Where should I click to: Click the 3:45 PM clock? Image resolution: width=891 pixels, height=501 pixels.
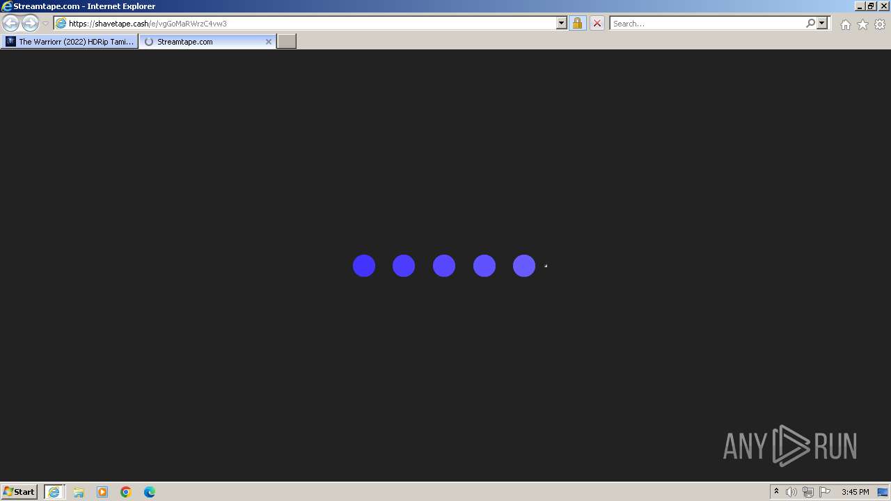(x=855, y=492)
